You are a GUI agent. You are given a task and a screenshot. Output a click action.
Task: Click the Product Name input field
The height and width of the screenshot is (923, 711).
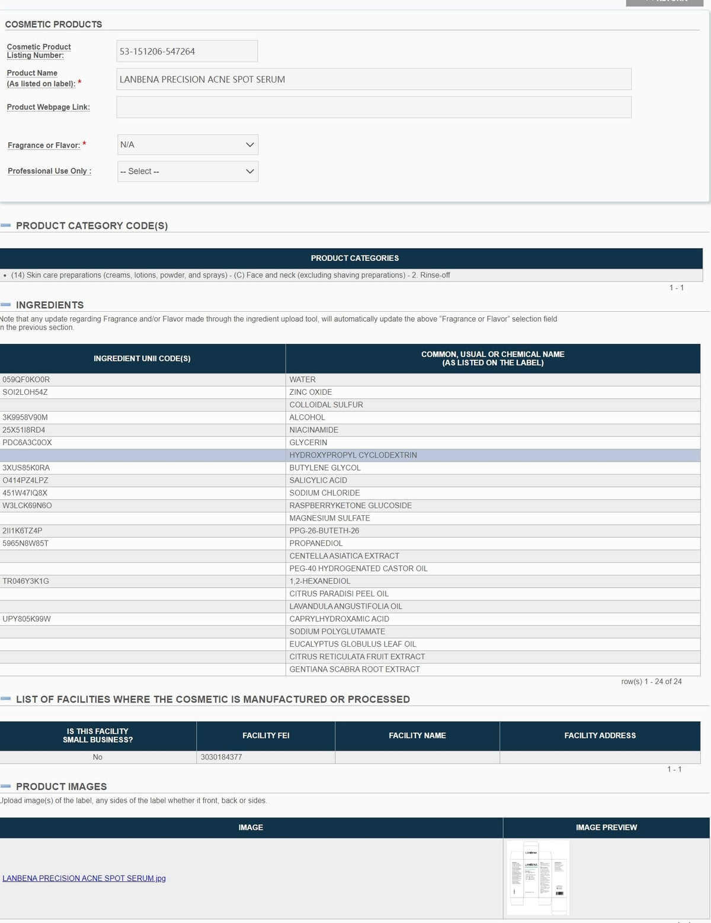374,79
